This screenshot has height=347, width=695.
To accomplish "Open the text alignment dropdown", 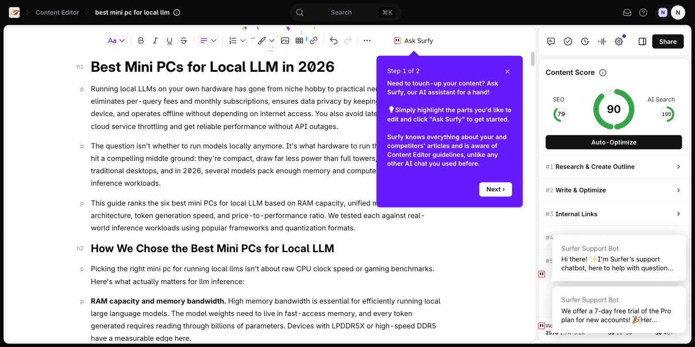I will pos(208,40).
